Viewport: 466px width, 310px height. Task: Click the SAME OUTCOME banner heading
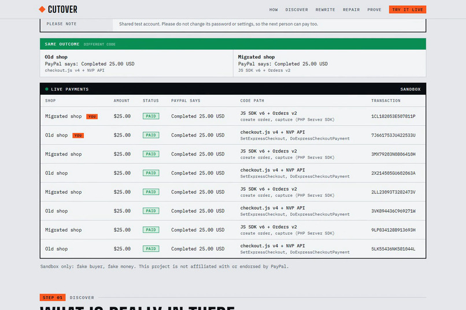coord(62,44)
